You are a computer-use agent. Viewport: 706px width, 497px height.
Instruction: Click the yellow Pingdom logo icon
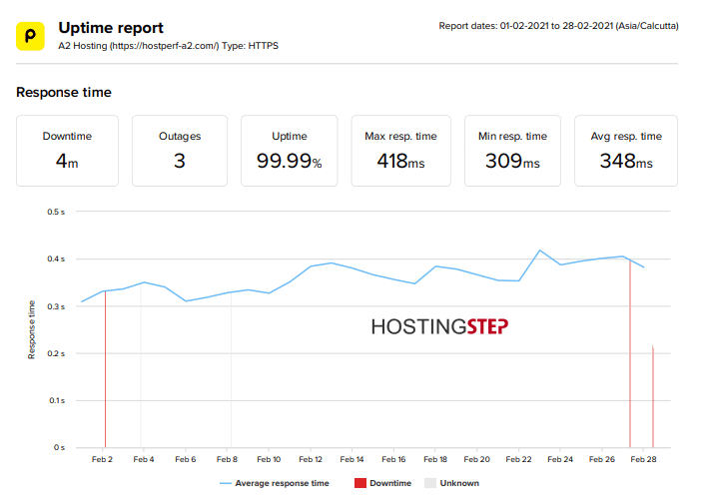coord(30,36)
